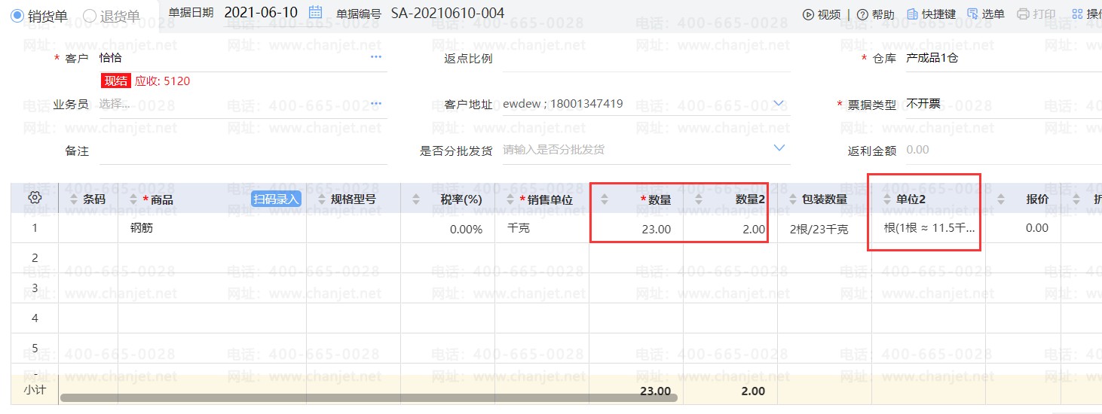Open the customer lookup ellipsis for 客户
Viewport: 1102px width, 414px height.
click(376, 57)
